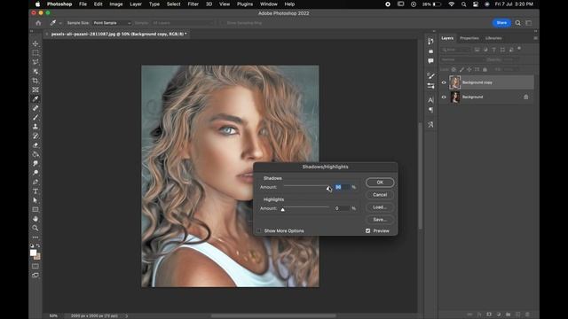This screenshot has width=568, height=319.
Task: Open the Filter menu
Action: pos(193,4)
